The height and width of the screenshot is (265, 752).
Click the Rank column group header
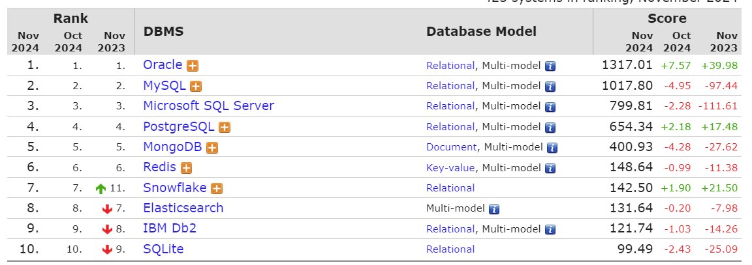(x=70, y=19)
